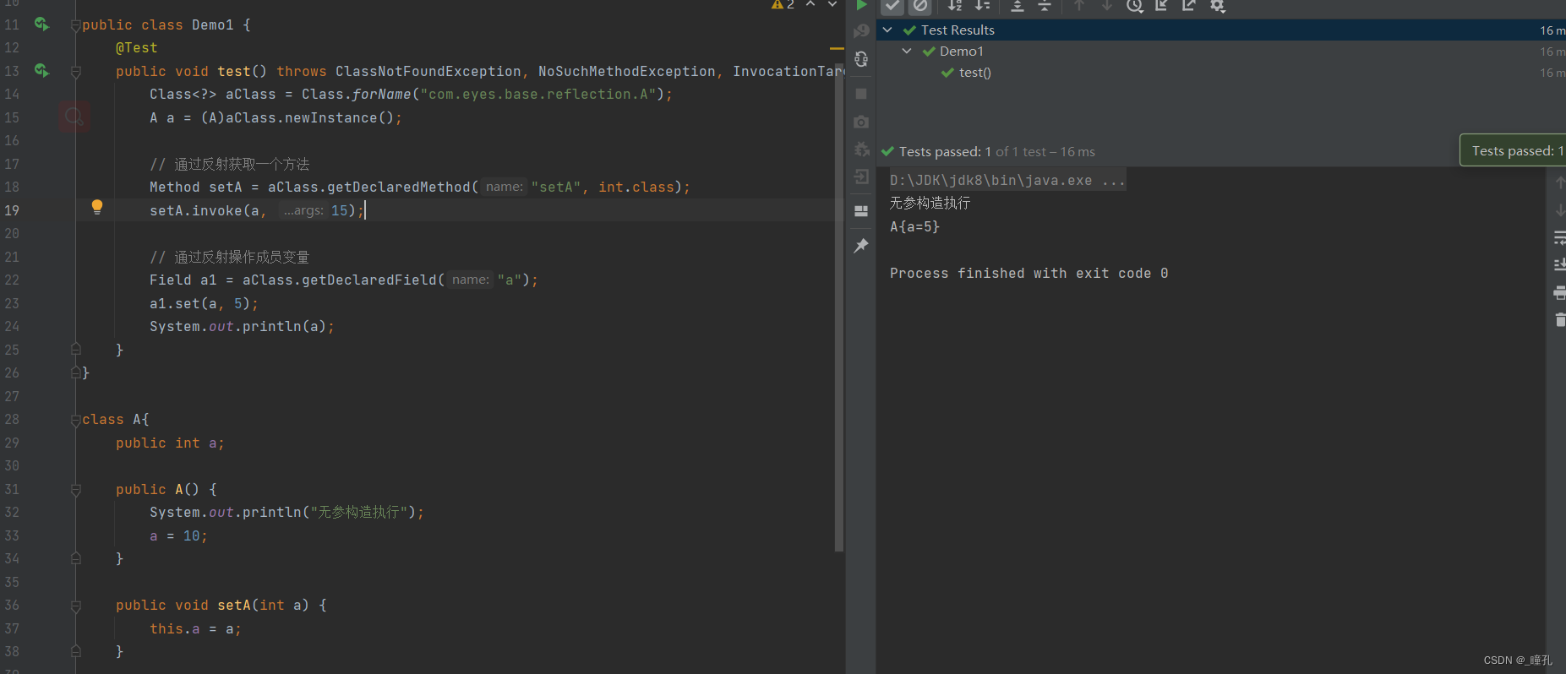Click the Tests passed: 1 notification balloon
Screen dimensions: 1566x674
[1514, 150]
